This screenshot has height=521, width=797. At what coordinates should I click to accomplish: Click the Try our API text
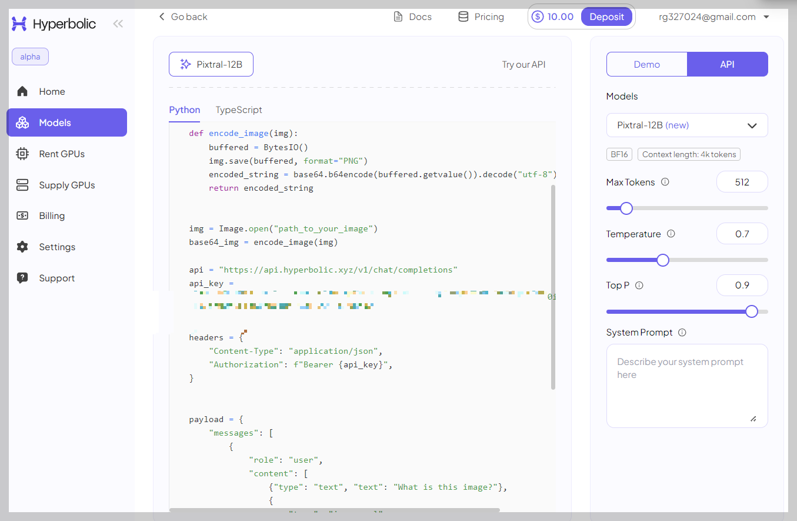click(523, 64)
